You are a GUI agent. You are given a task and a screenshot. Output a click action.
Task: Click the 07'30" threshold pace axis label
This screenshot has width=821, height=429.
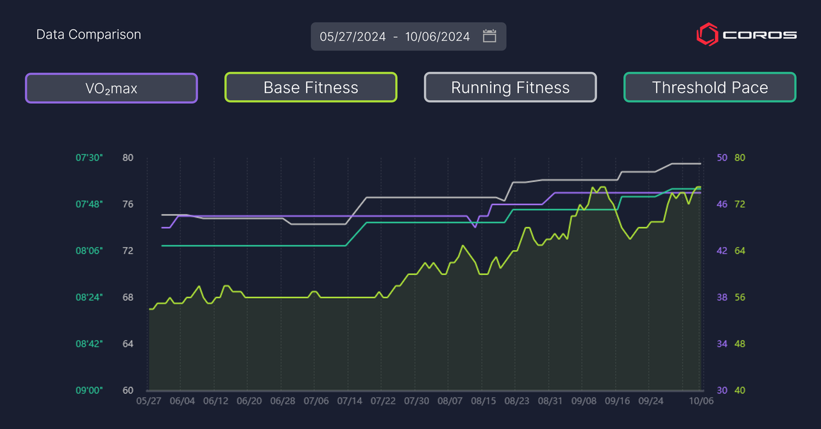pyautogui.click(x=89, y=158)
